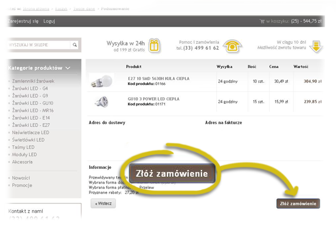Viewport: 336px width, 229px height.
Task: Focus the Wyszukaj w sklepie search field
Action: pos(39,45)
